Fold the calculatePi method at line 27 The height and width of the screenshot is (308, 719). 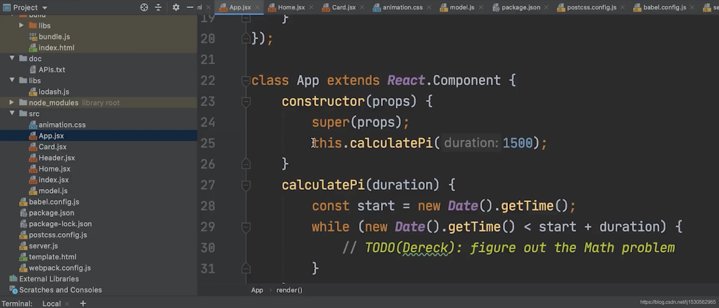click(246, 185)
